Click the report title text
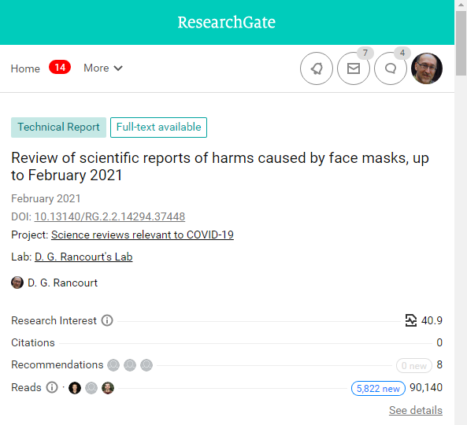467x425 pixels. tap(220, 166)
